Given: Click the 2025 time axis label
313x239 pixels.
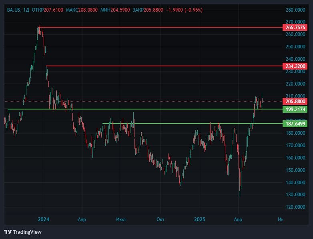Looking at the screenshot, I should point(200,219).
